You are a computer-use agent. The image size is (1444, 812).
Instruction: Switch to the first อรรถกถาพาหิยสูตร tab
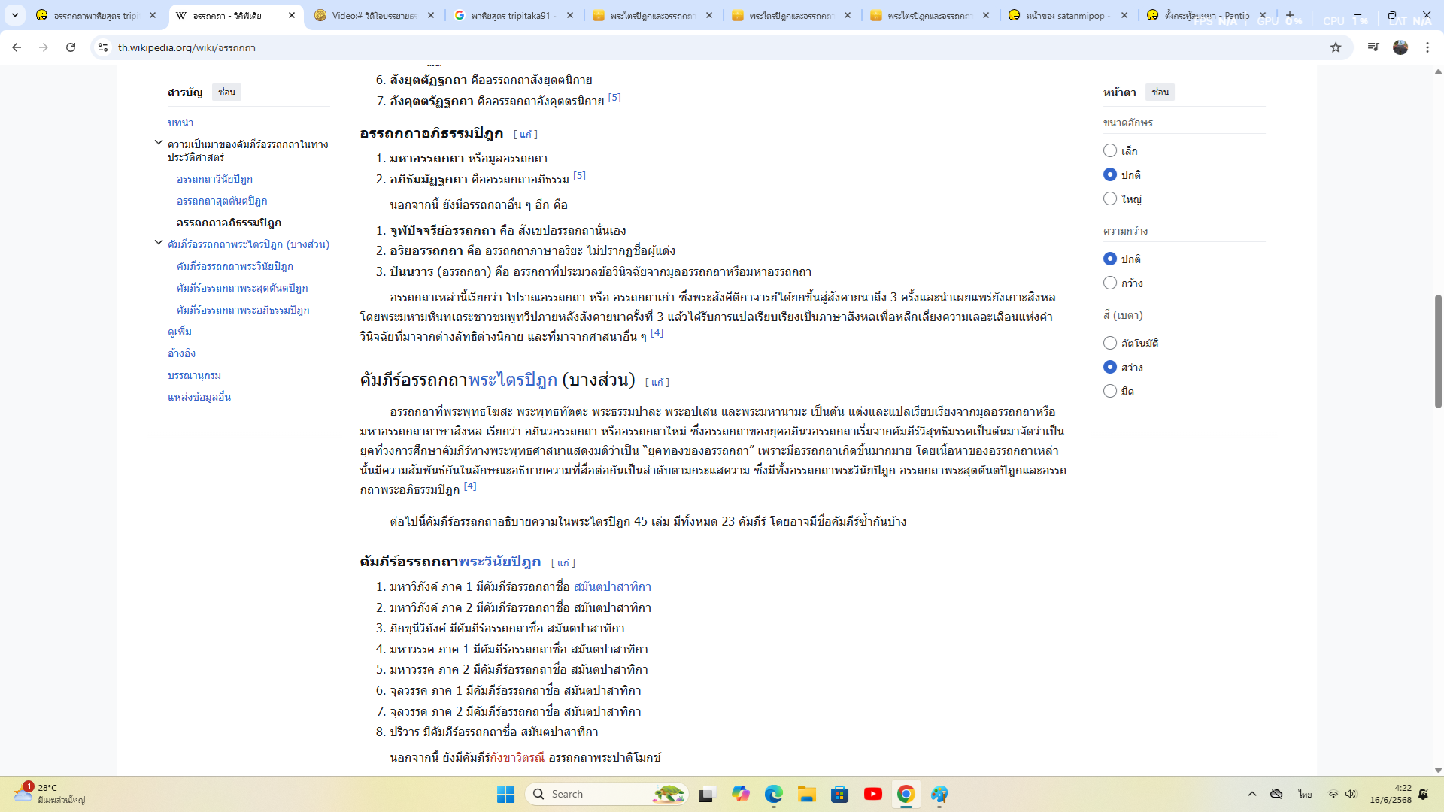tap(96, 15)
